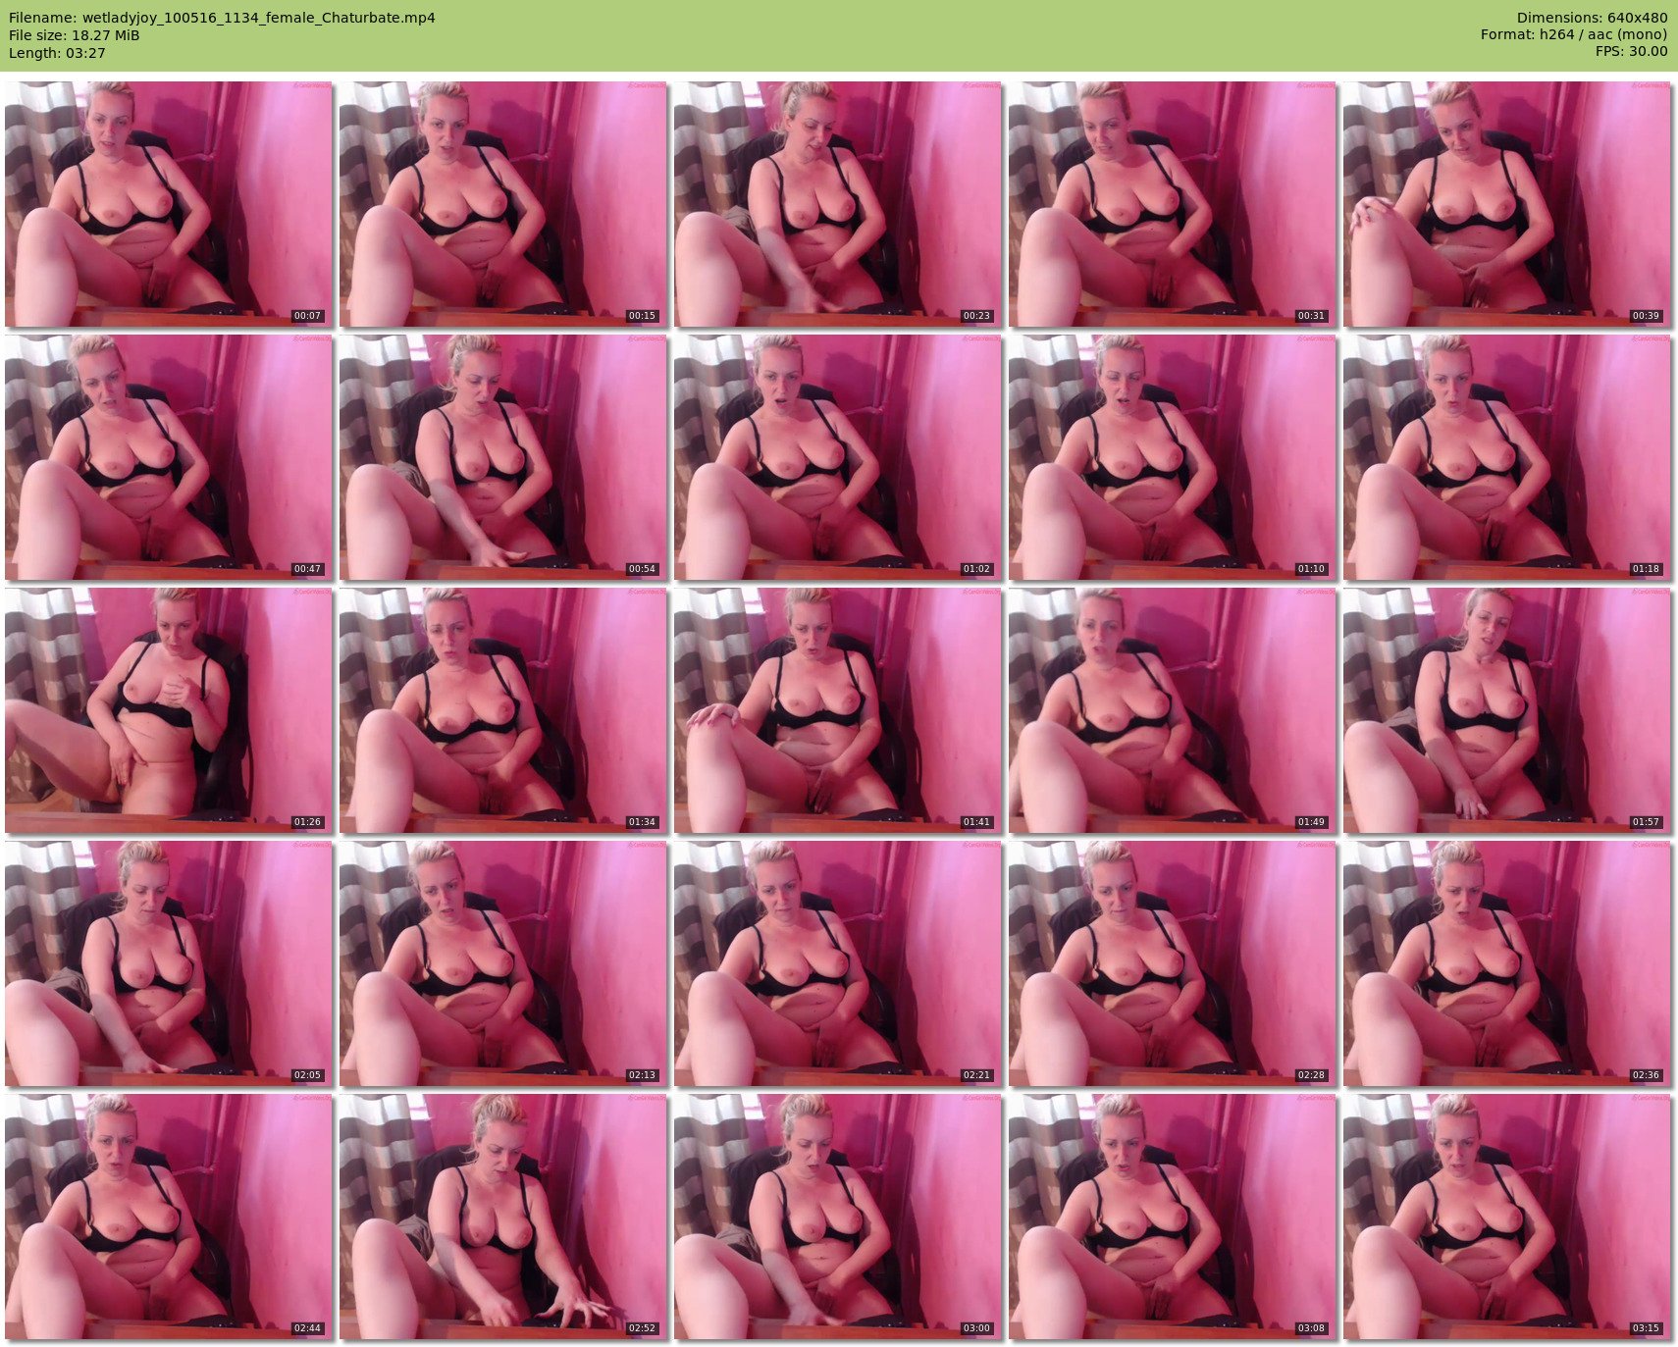The height and width of the screenshot is (1347, 1678).
Task: Select the "FPS: 30.00" text
Action: pyautogui.click(x=1631, y=53)
